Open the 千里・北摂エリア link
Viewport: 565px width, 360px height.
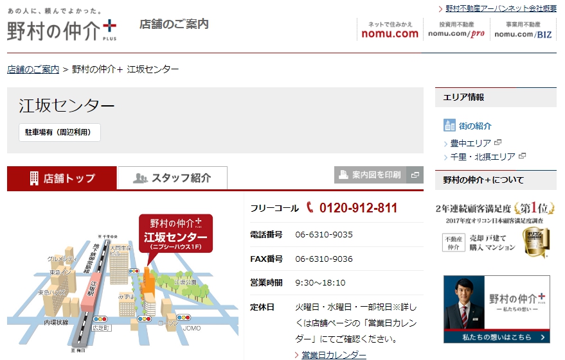483,157
